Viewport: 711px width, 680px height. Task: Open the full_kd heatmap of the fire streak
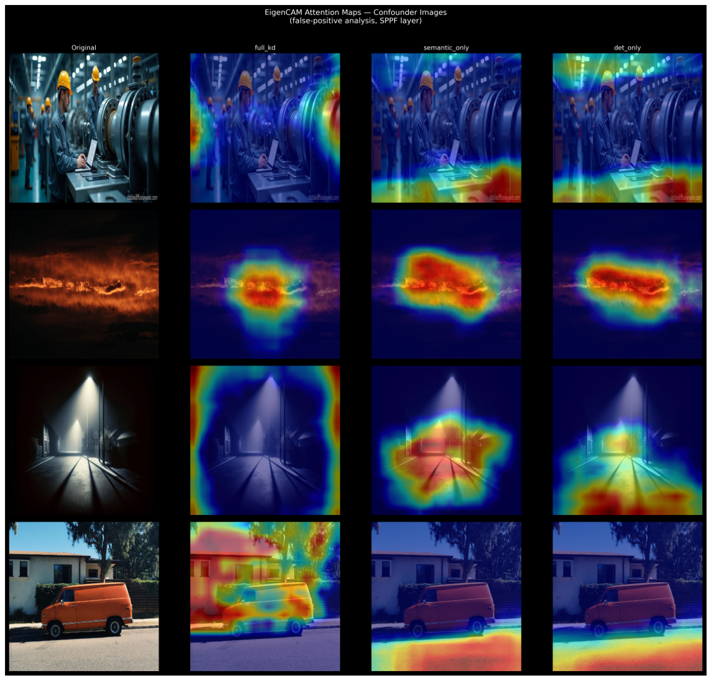pyautogui.click(x=265, y=284)
